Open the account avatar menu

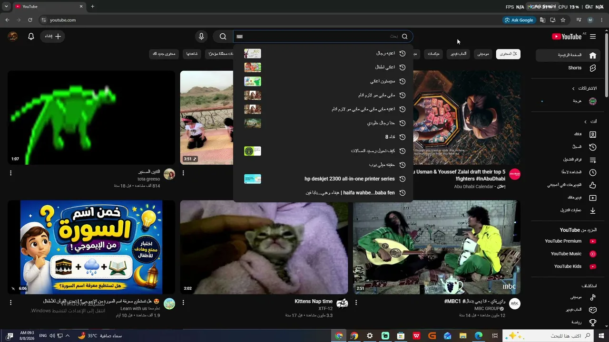(x=13, y=37)
